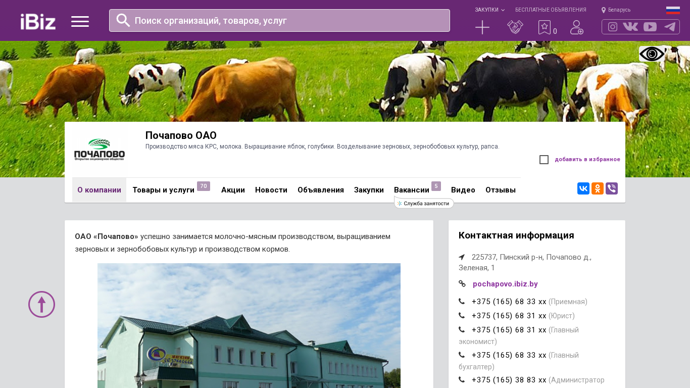
Task: Toggle the eye accessibility view
Action: coord(652,54)
